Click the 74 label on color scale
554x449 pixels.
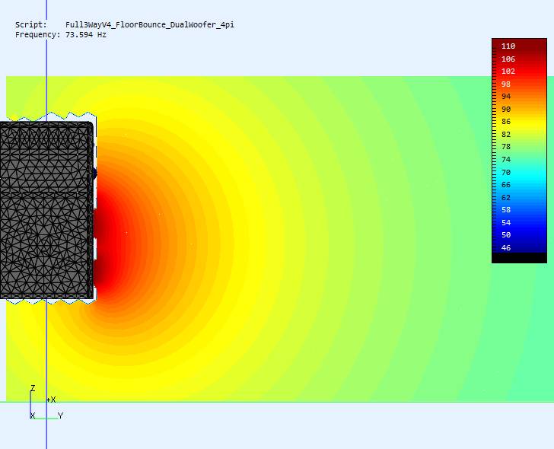pos(506,159)
